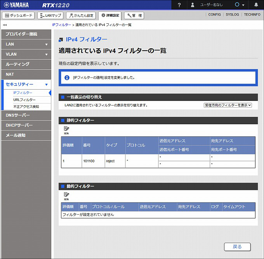Switch to the かんたん設定 tab
Viewport: 264px width, 259px height.
click(81, 15)
